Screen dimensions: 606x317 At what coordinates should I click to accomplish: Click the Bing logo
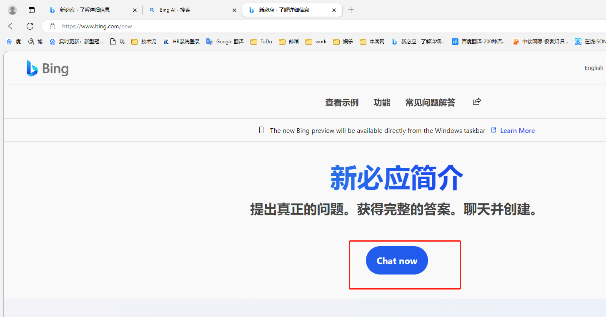[x=48, y=68]
